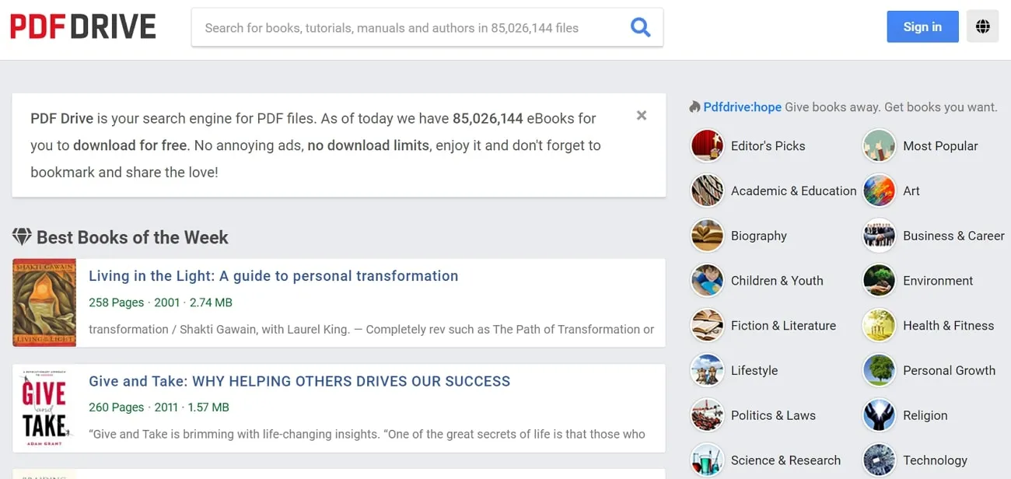Image resolution: width=1011 pixels, height=479 pixels.
Task: Click the Science & Research icon
Action: [x=707, y=460]
